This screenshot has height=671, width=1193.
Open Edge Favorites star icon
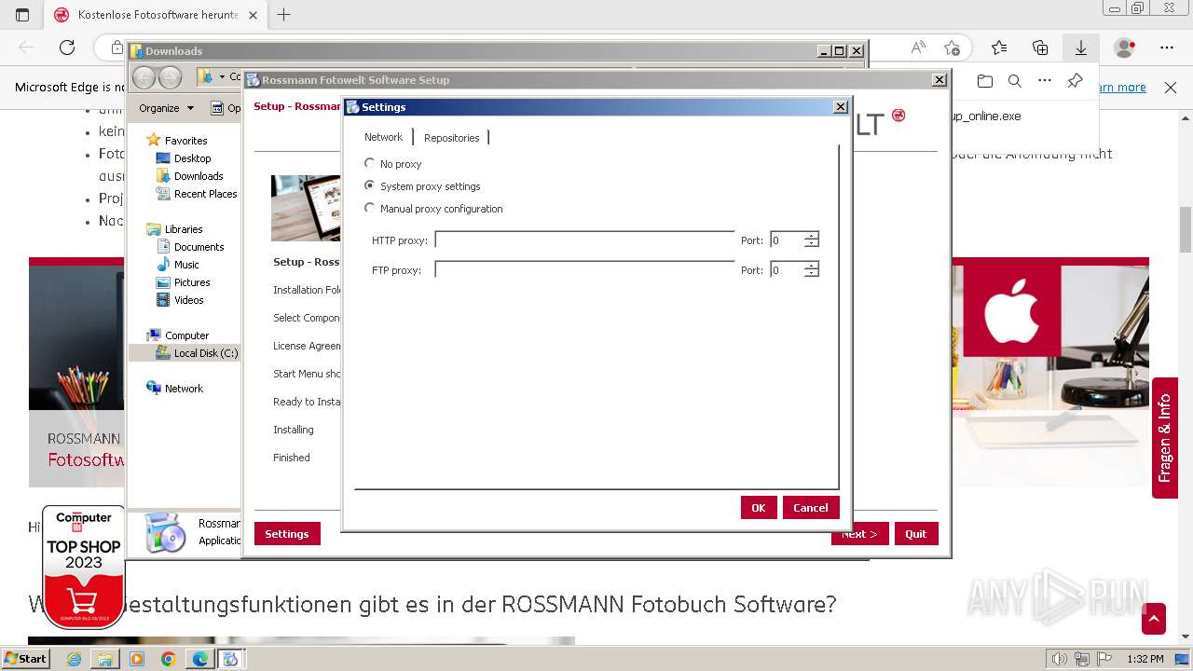[x=999, y=48]
